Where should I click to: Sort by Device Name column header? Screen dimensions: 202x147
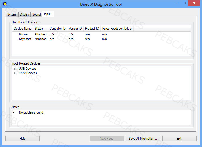coord(23,29)
